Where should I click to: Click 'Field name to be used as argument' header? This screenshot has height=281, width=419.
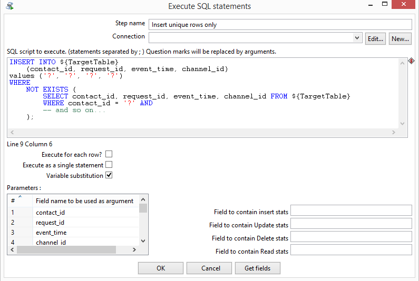pos(84,200)
